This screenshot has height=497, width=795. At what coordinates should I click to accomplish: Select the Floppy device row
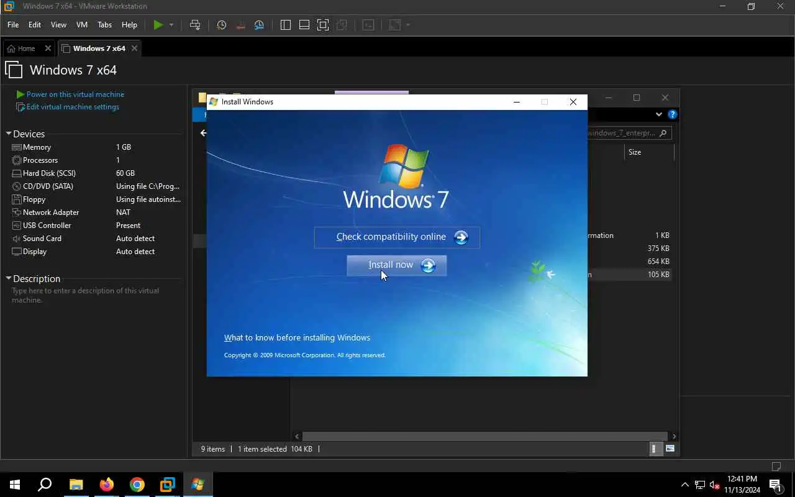pos(96,199)
